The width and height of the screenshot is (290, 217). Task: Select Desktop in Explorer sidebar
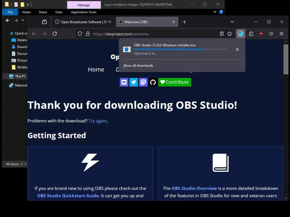point(19,40)
